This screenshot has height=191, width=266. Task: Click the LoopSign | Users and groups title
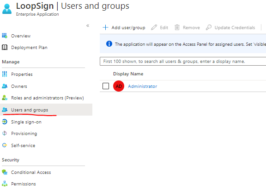click(x=73, y=6)
